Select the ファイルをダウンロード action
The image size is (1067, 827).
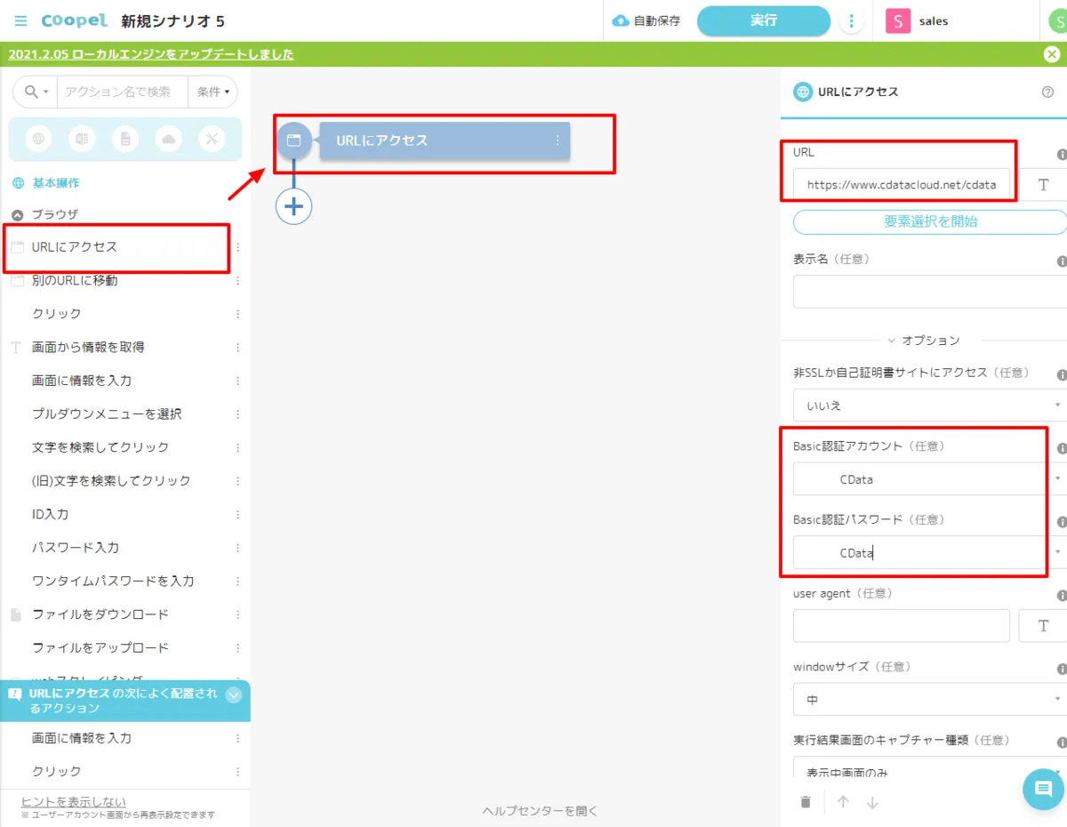[100, 614]
